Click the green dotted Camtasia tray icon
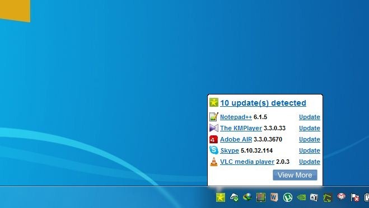The image size is (369, 208). [x=328, y=197]
